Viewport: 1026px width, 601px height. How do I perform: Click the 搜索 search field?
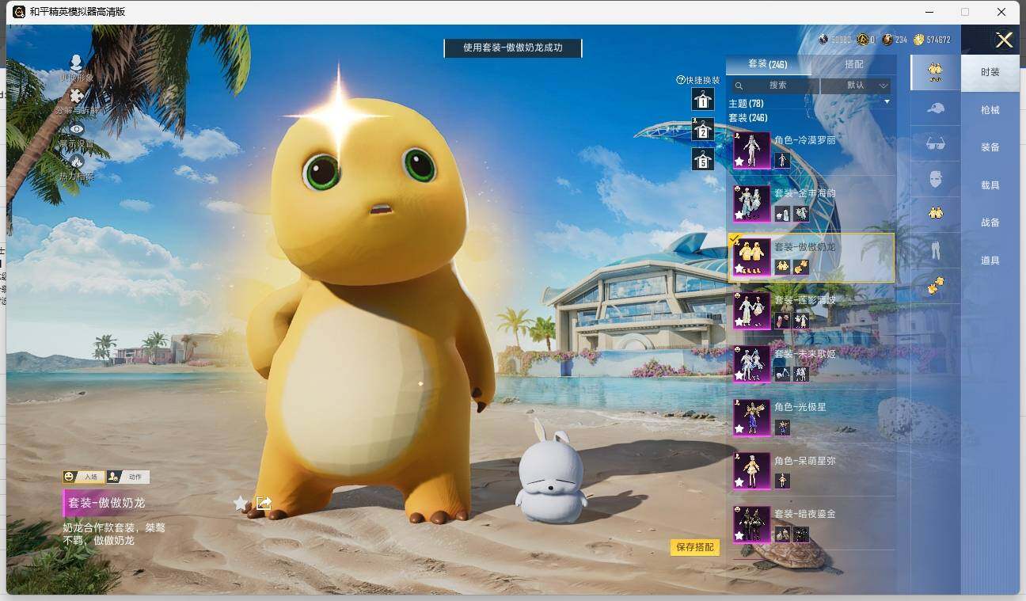(x=773, y=86)
